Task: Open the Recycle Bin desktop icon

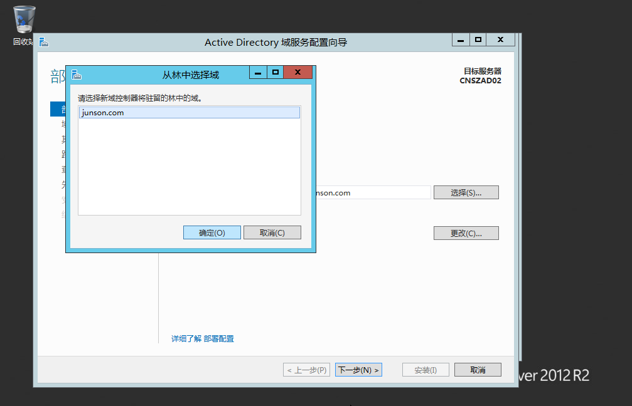Action: tap(24, 20)
